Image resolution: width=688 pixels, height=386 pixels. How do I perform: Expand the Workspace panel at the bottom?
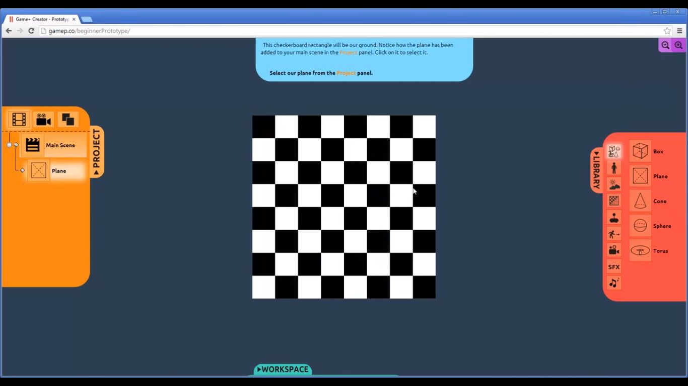(x=282, y=369)
